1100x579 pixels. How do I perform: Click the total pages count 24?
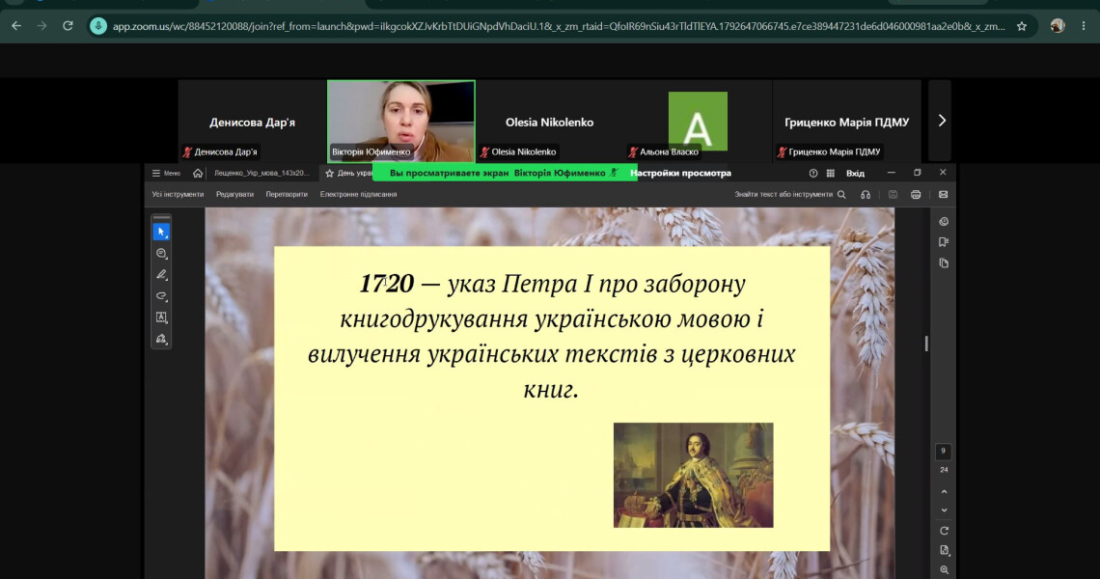tap(944, 470)
